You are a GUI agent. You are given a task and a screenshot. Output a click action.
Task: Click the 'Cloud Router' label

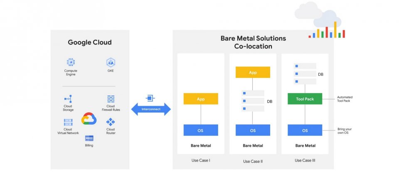[x=111, y=131]
